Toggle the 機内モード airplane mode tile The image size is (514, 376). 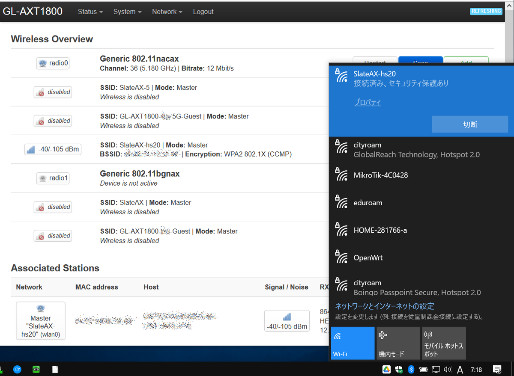tap(398, 343)
